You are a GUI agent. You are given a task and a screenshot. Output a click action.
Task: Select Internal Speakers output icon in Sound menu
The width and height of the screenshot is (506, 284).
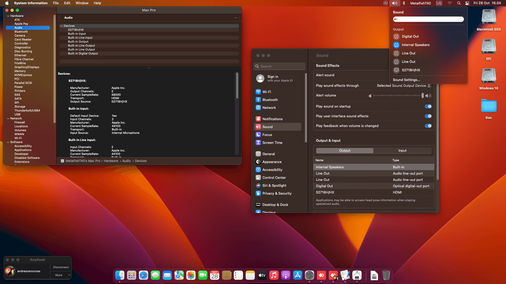click(x=396, y=45)
